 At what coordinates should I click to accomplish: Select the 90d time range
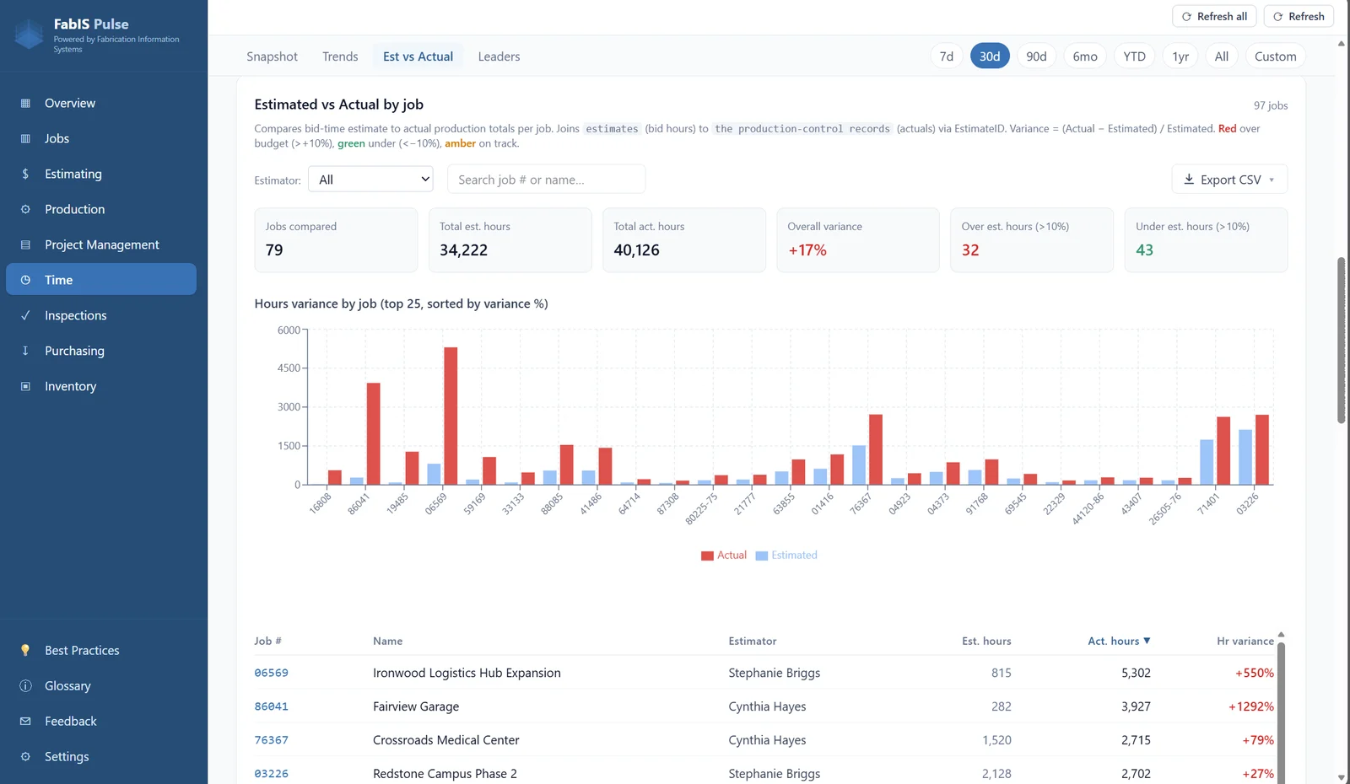tap(1036, 56)
